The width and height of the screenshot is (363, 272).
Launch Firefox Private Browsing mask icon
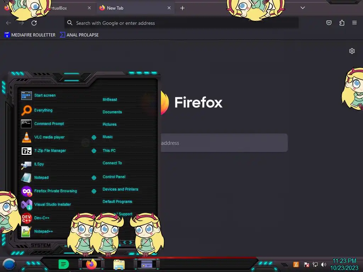(x=26, y=191)
